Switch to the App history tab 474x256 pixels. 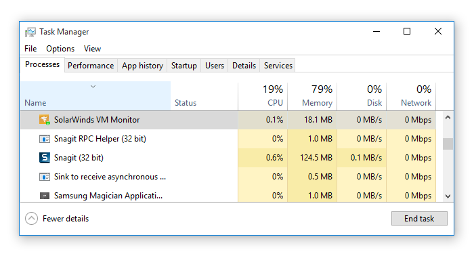click(142, 66)
